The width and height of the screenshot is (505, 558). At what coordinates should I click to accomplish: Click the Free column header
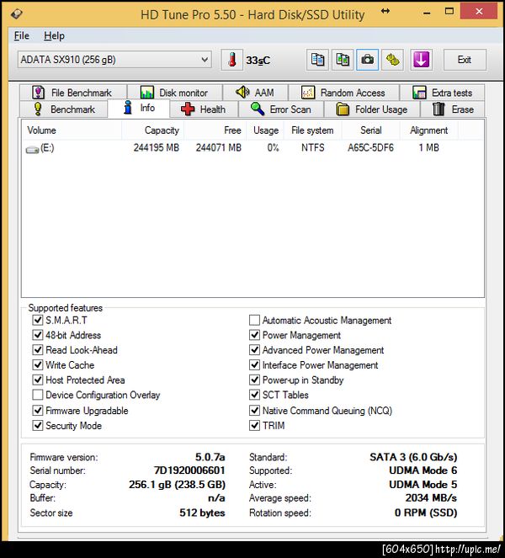[215, 130]
